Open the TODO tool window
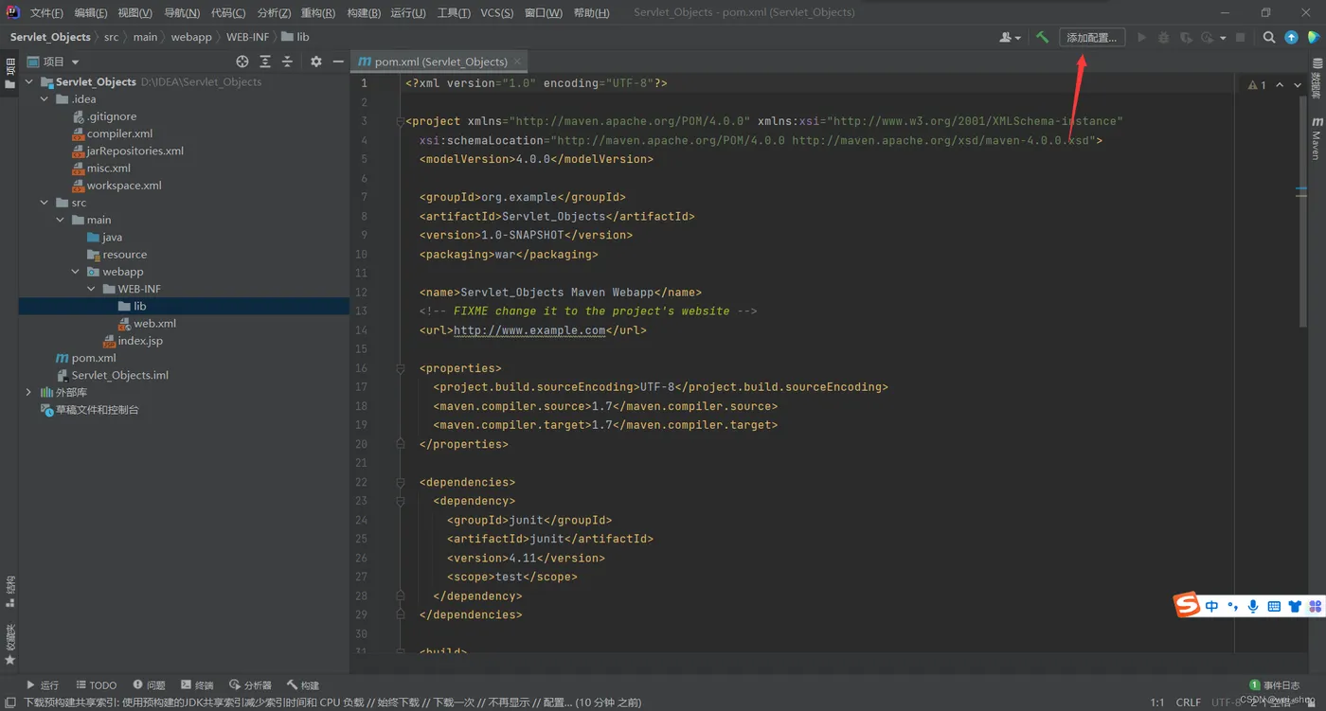 click(x=97, y=685)
